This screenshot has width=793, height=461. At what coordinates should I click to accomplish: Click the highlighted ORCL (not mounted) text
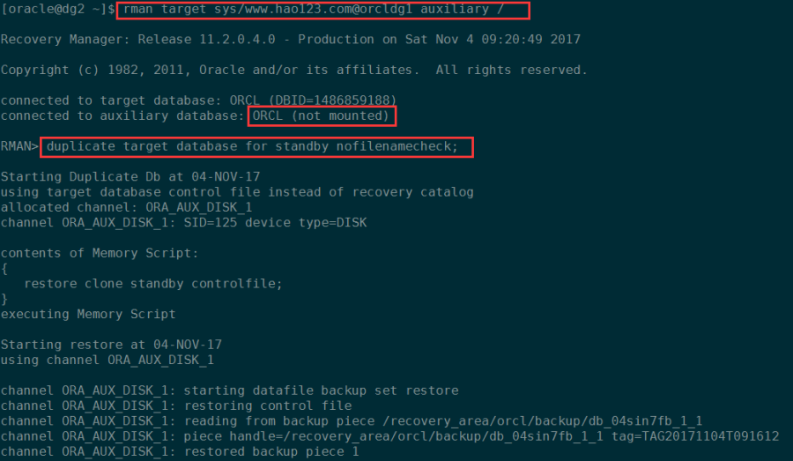(x=322, y=115)
